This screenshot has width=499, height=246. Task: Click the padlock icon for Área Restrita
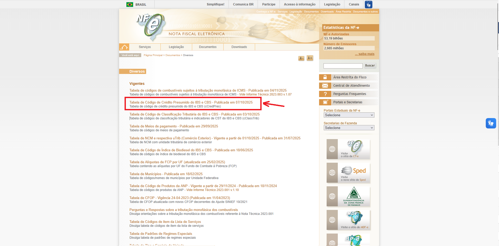(x=325, y=77)
